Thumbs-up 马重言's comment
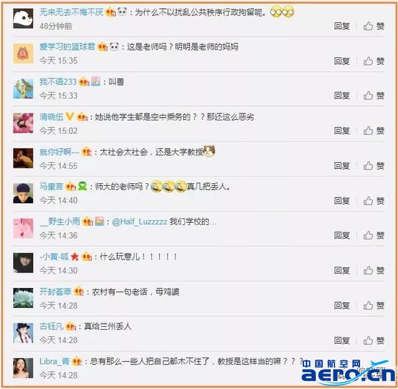This screenshot has height=389, width=398. pyautogui.click(x=374, y=201)
